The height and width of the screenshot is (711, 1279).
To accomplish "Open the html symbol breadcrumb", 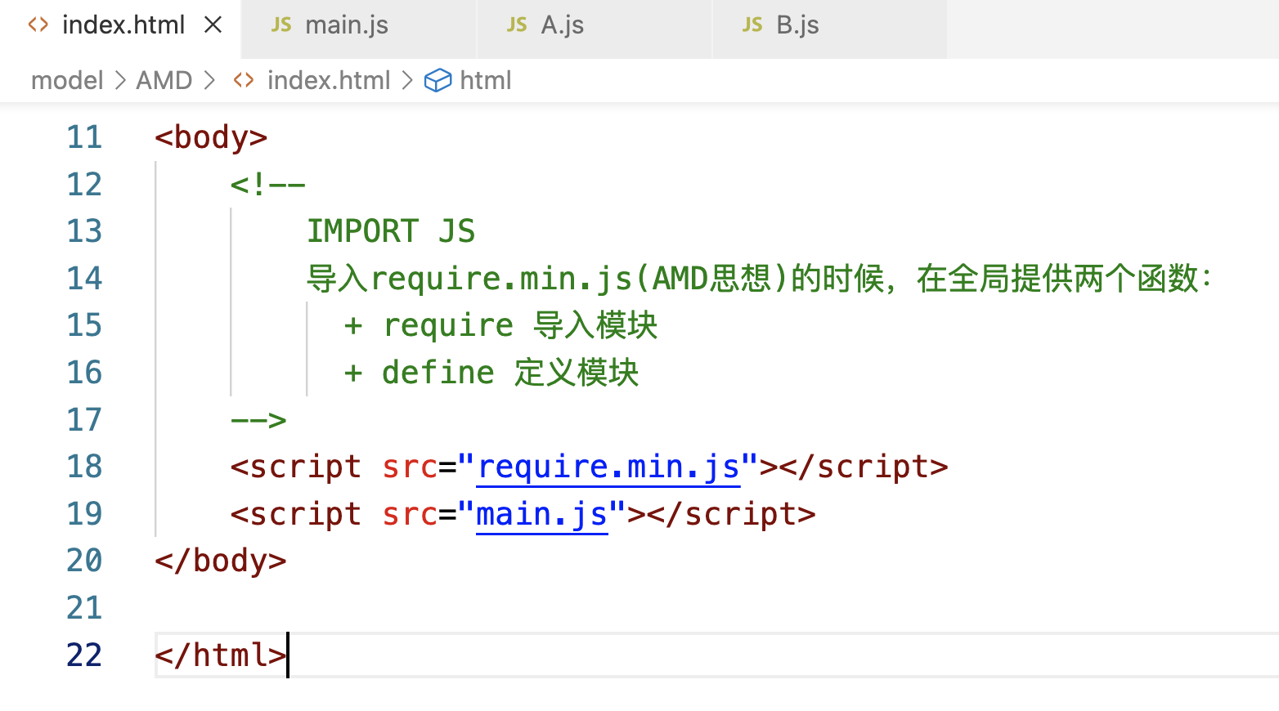I will [485, 80].
